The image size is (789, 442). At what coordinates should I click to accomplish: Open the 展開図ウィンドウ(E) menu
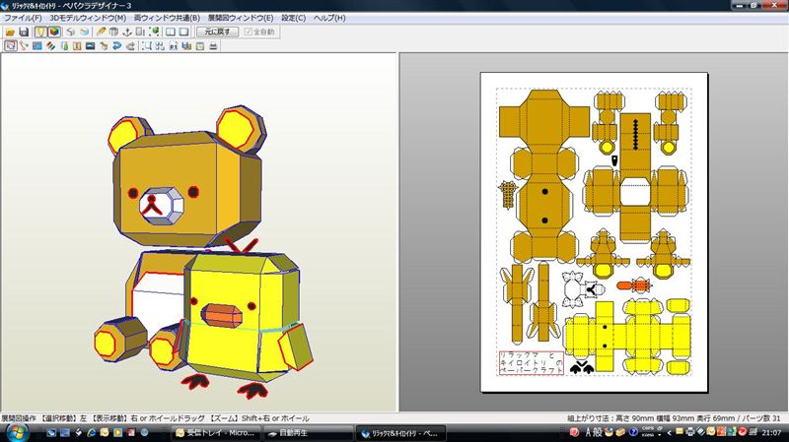[241, 18]
